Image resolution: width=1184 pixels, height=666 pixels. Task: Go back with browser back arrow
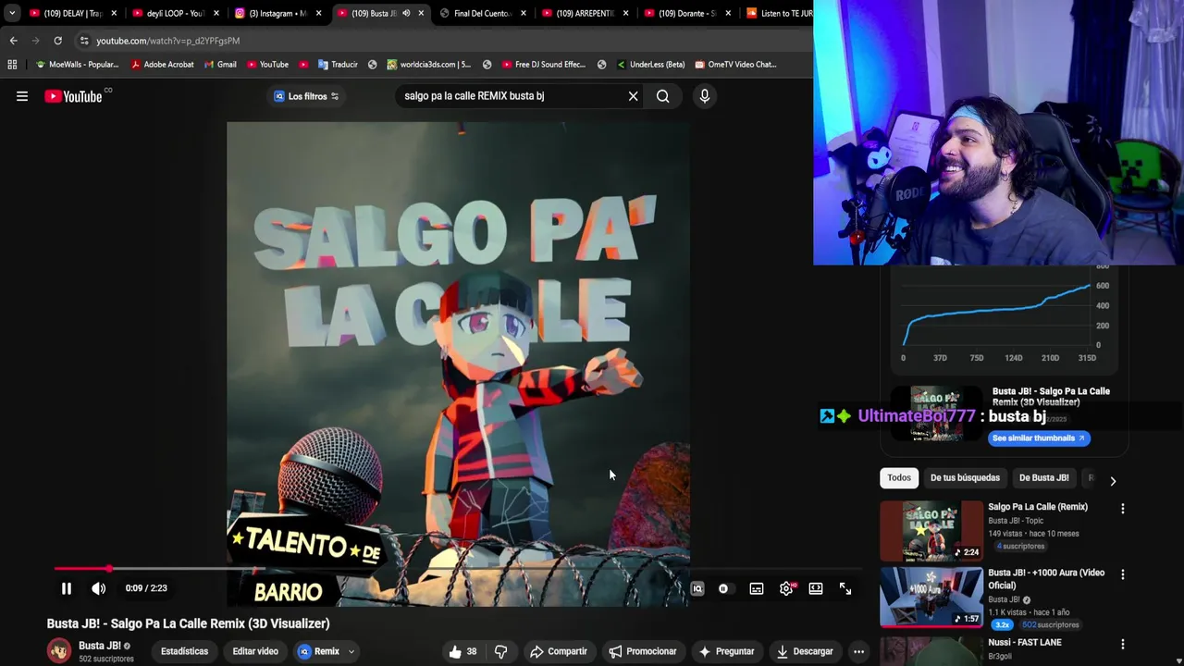[x=13, y=41]
